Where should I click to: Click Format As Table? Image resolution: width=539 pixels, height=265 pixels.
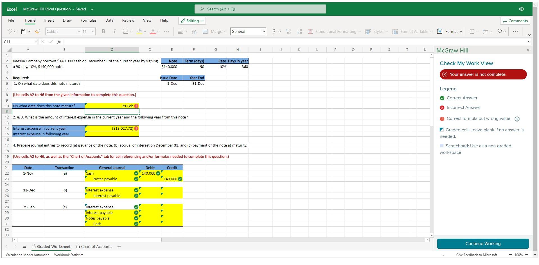pyautogui.click(x=412, y=31)
